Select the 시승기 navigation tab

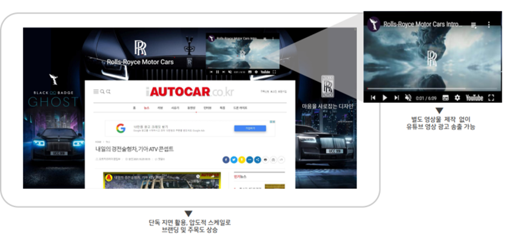[175, 108]
